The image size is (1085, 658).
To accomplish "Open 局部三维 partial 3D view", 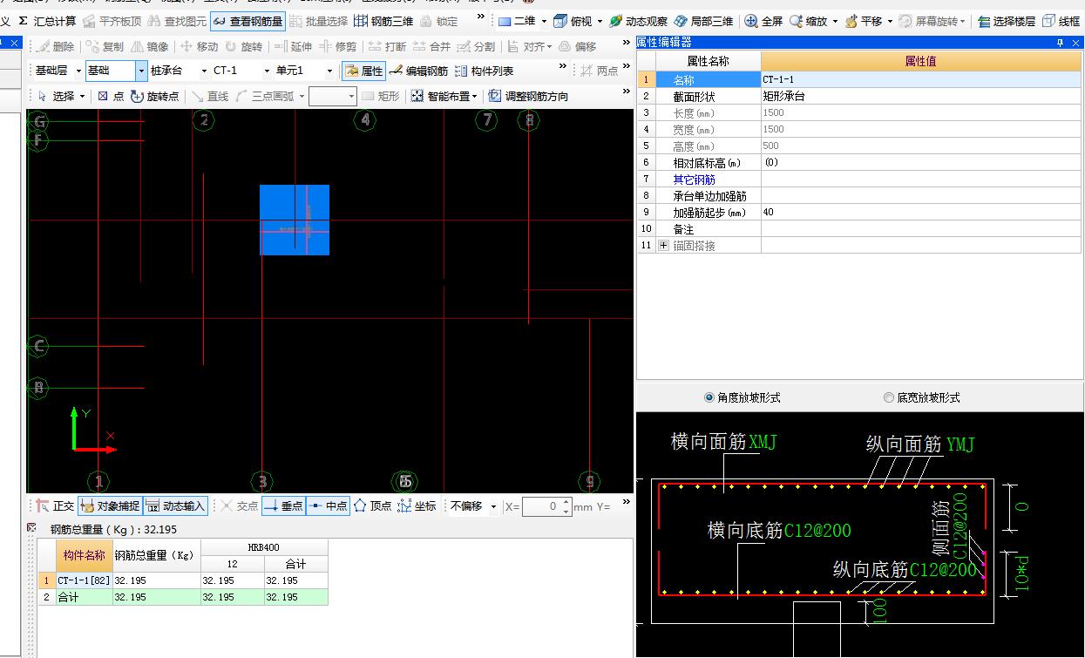I will [703, 21].
